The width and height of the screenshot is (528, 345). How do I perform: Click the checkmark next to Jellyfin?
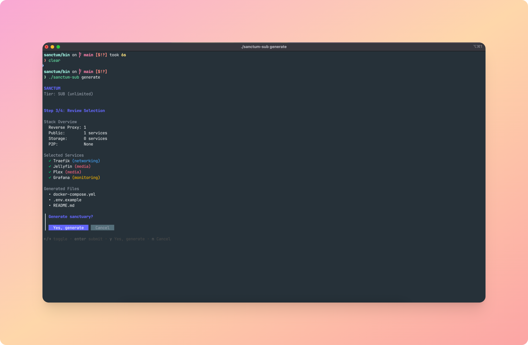tap(50, 166)
